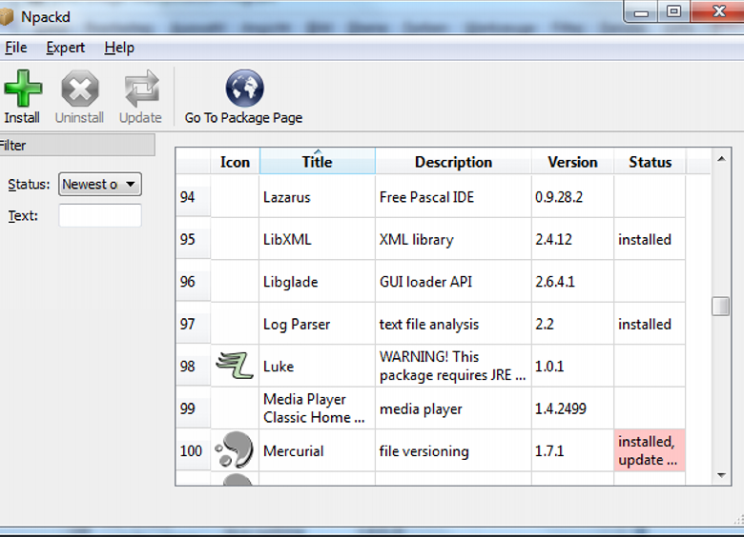Open the Expert menu
The image size is (744, 537).
pyautogui.click(x=65, y=48)
